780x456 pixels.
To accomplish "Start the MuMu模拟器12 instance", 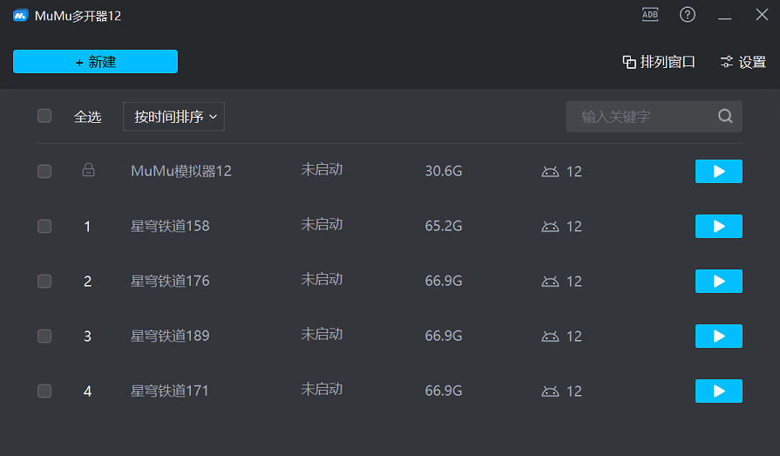I will tap(719, 171).
